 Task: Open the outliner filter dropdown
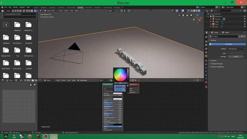point(240,10)
